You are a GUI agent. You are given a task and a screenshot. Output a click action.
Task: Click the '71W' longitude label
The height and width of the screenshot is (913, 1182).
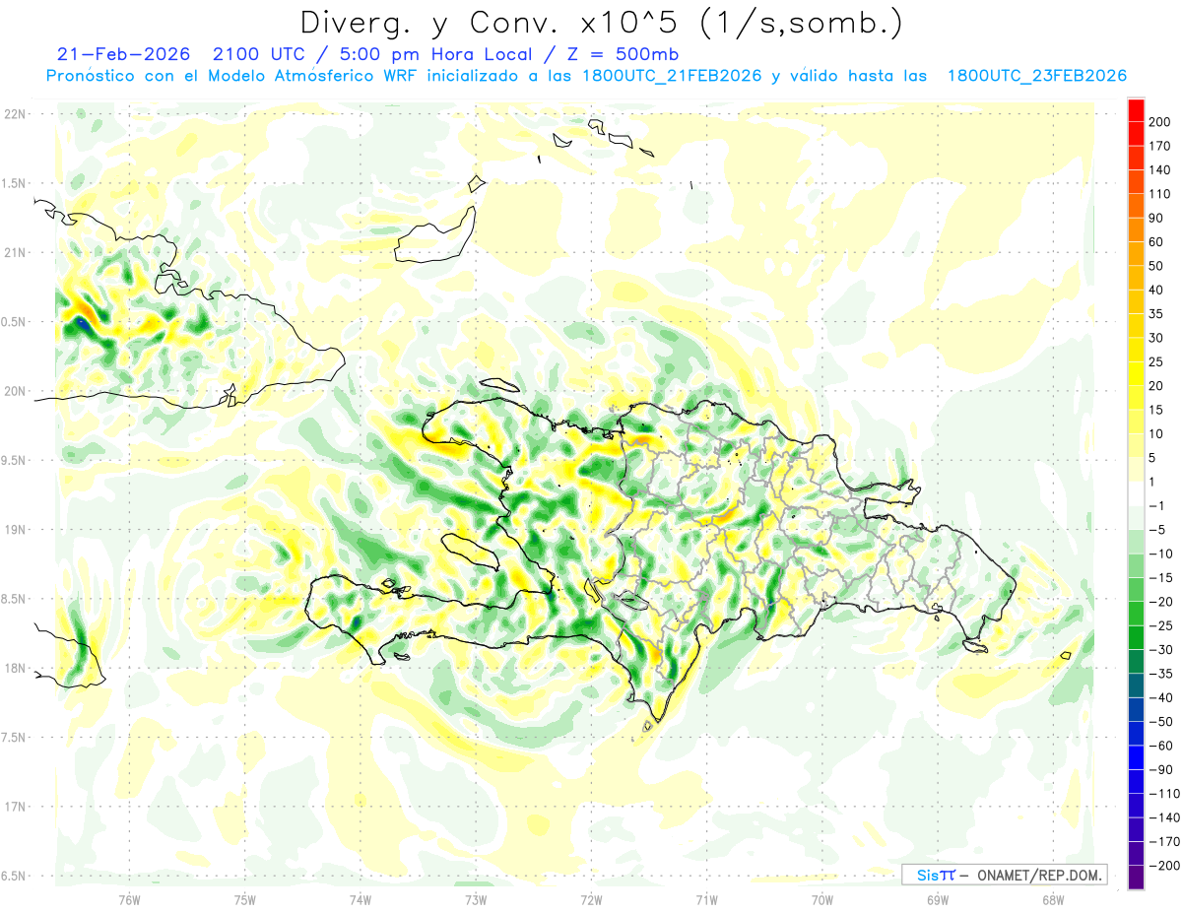pos(706,898)
